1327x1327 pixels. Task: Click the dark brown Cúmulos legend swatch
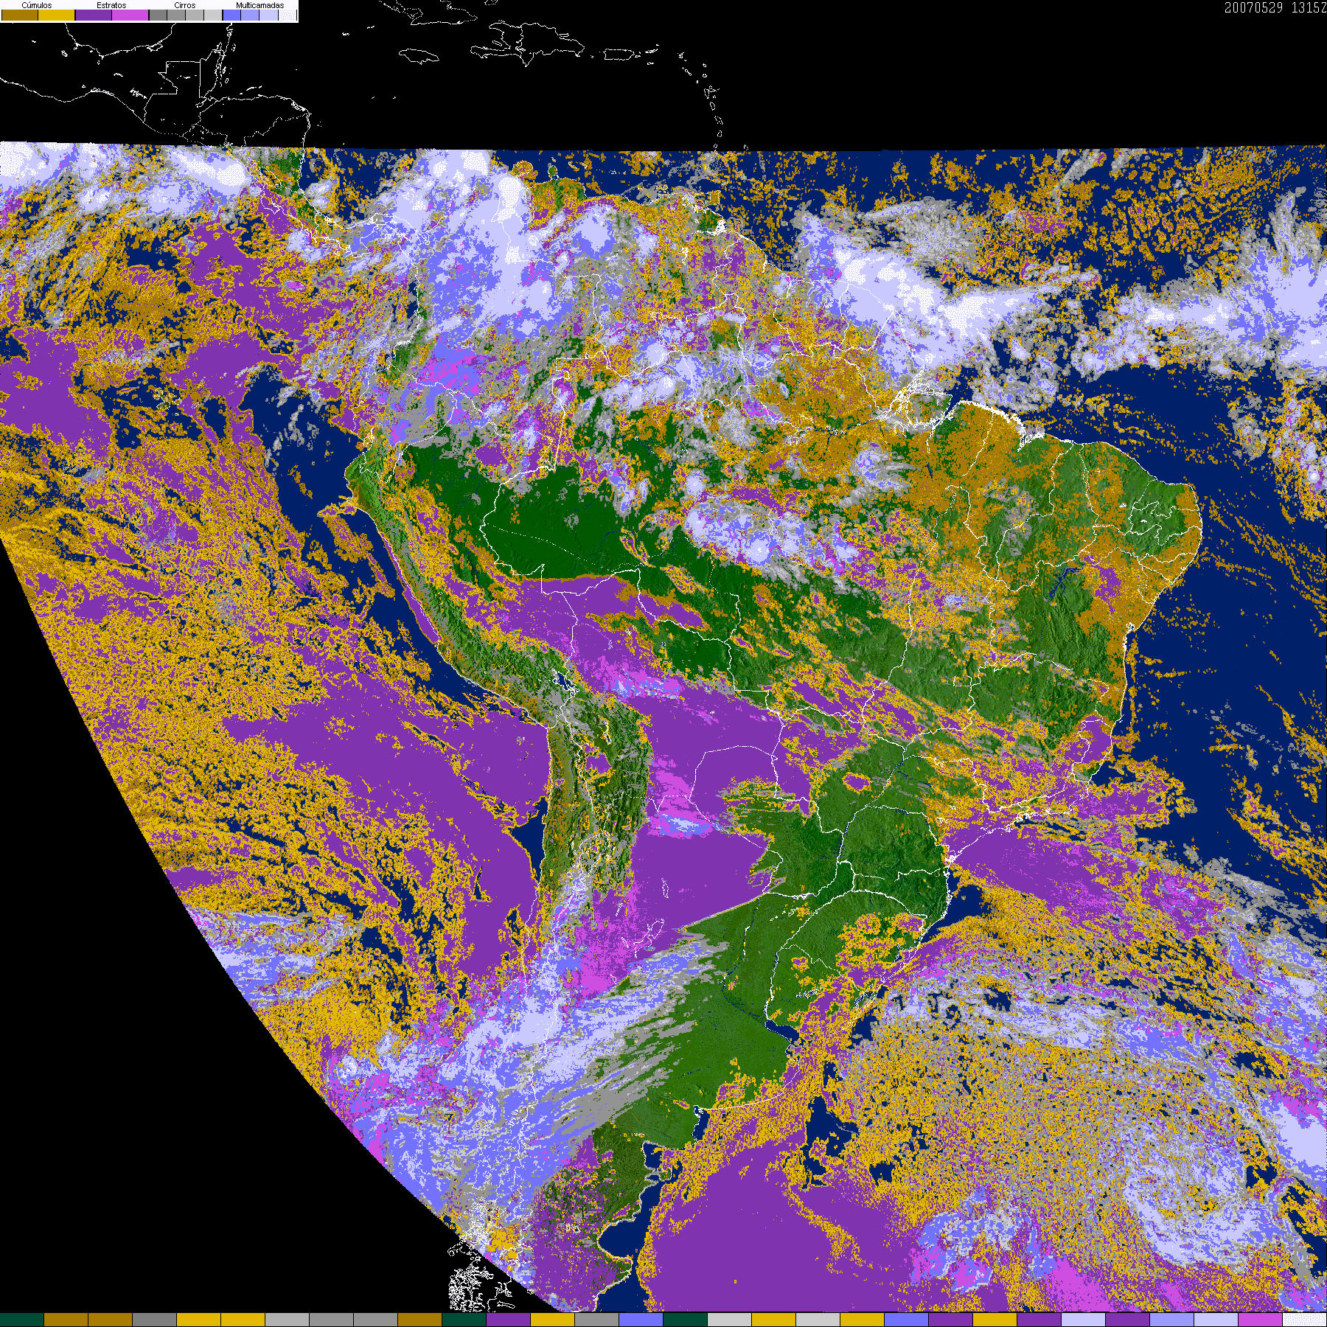click(20, 15)
